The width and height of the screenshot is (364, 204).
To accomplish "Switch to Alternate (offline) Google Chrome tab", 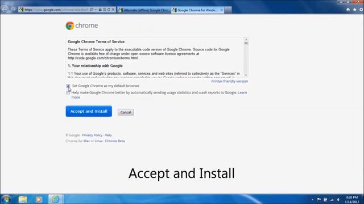I will 144,10.
